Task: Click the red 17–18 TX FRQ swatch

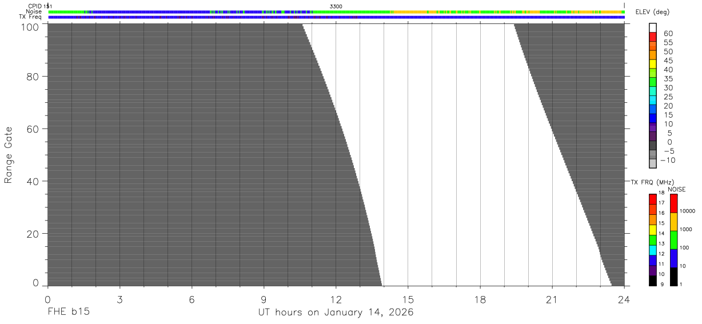Action: click(653, 199)
